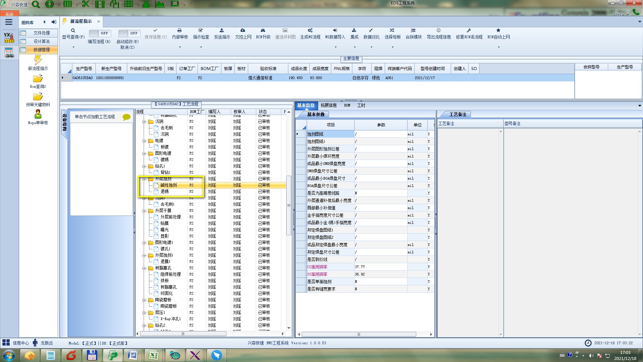Click the 文控上网 cloud upload icon
The image size is (643, 362).
[x=243, y=31]
